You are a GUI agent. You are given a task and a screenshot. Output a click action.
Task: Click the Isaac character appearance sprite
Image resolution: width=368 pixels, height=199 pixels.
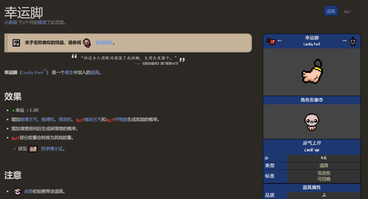coord(312,122)
